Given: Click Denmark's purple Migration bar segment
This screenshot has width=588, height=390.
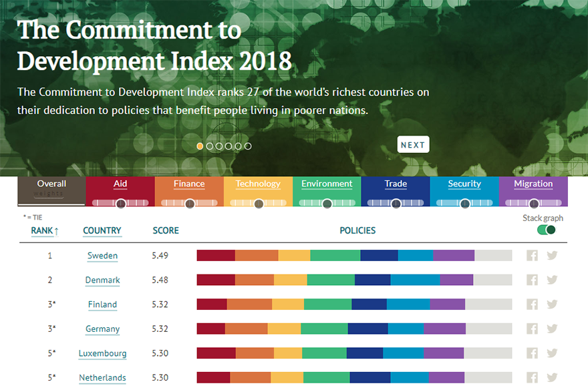Looking at the screenshot, I should click(457, 280).
